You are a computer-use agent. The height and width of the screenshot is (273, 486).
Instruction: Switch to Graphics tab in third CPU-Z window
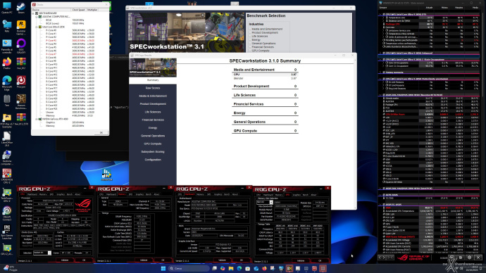point(218,194)
